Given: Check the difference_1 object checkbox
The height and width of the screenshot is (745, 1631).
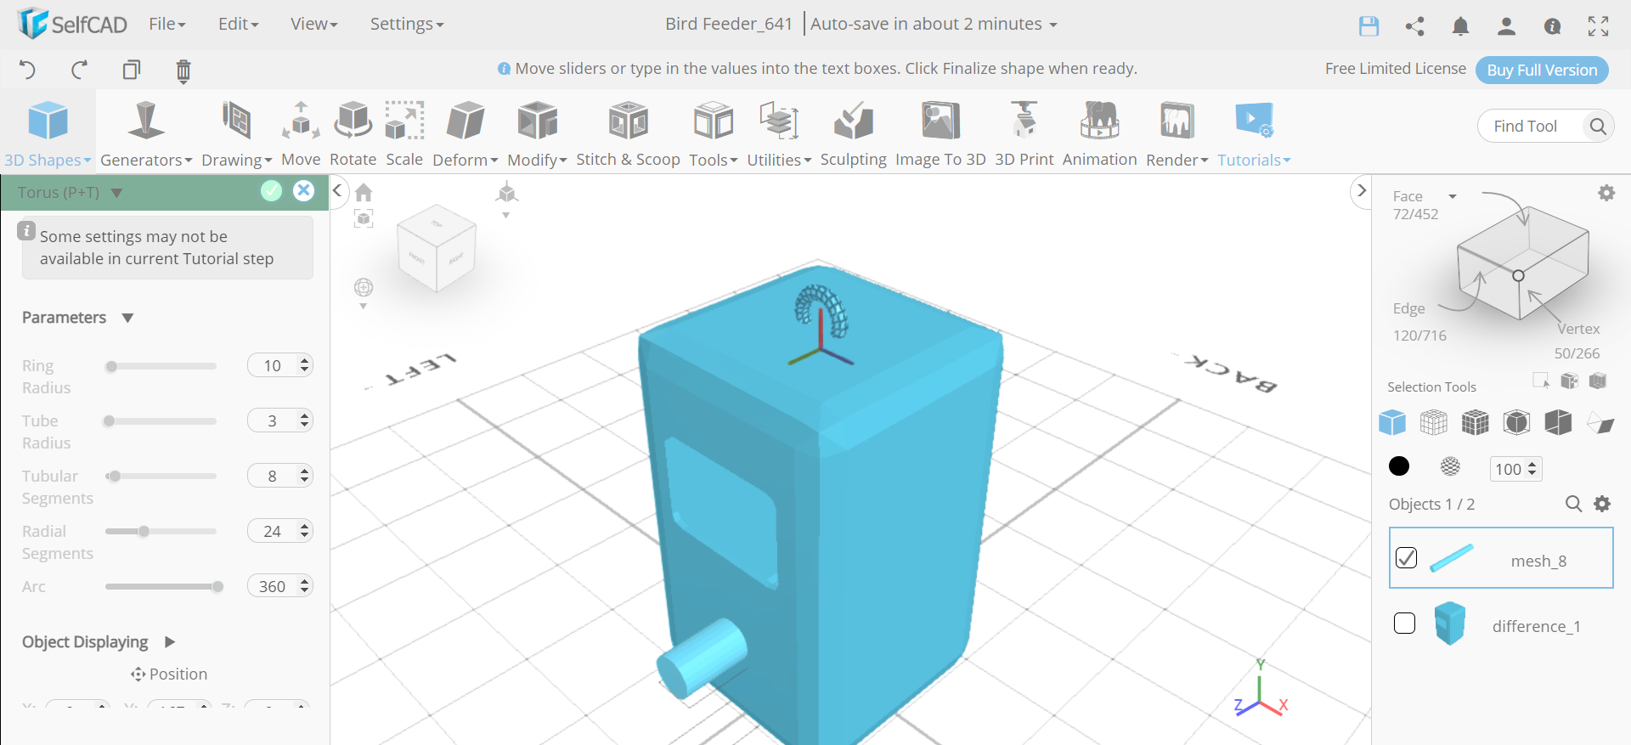Looking at the screenshot, I should click(x=1404, y=623).
